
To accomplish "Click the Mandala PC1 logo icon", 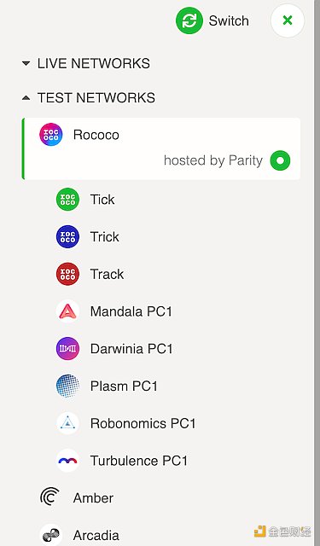I will point(67,311).
